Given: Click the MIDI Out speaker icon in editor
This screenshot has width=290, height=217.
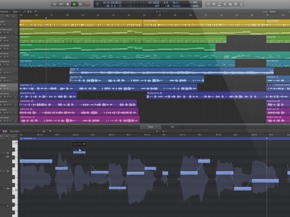Looking at the screenshot, I should click(44, 131).
